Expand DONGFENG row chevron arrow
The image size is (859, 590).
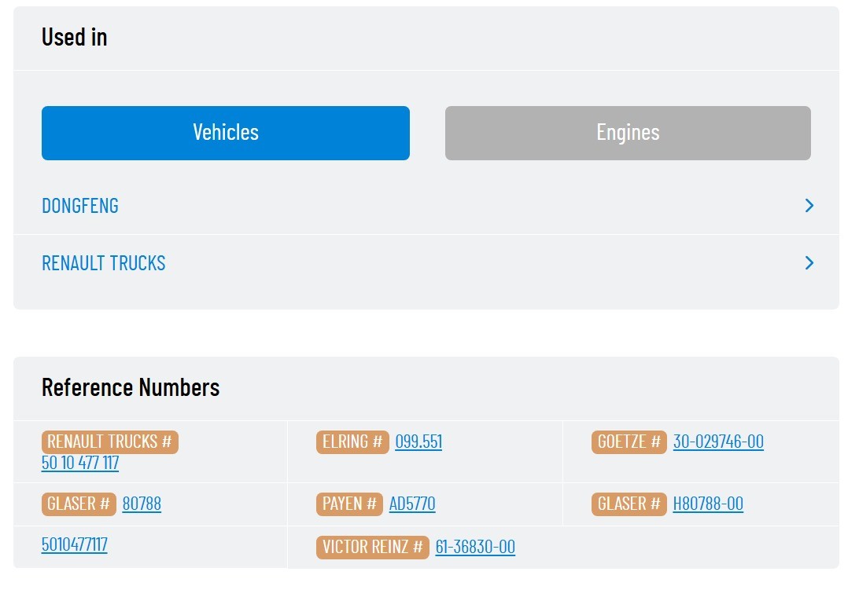(809, 206)
